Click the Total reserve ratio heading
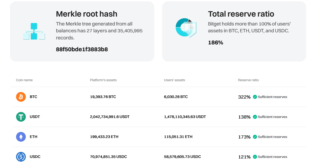The image size is (313, 164). pos(241,14)
